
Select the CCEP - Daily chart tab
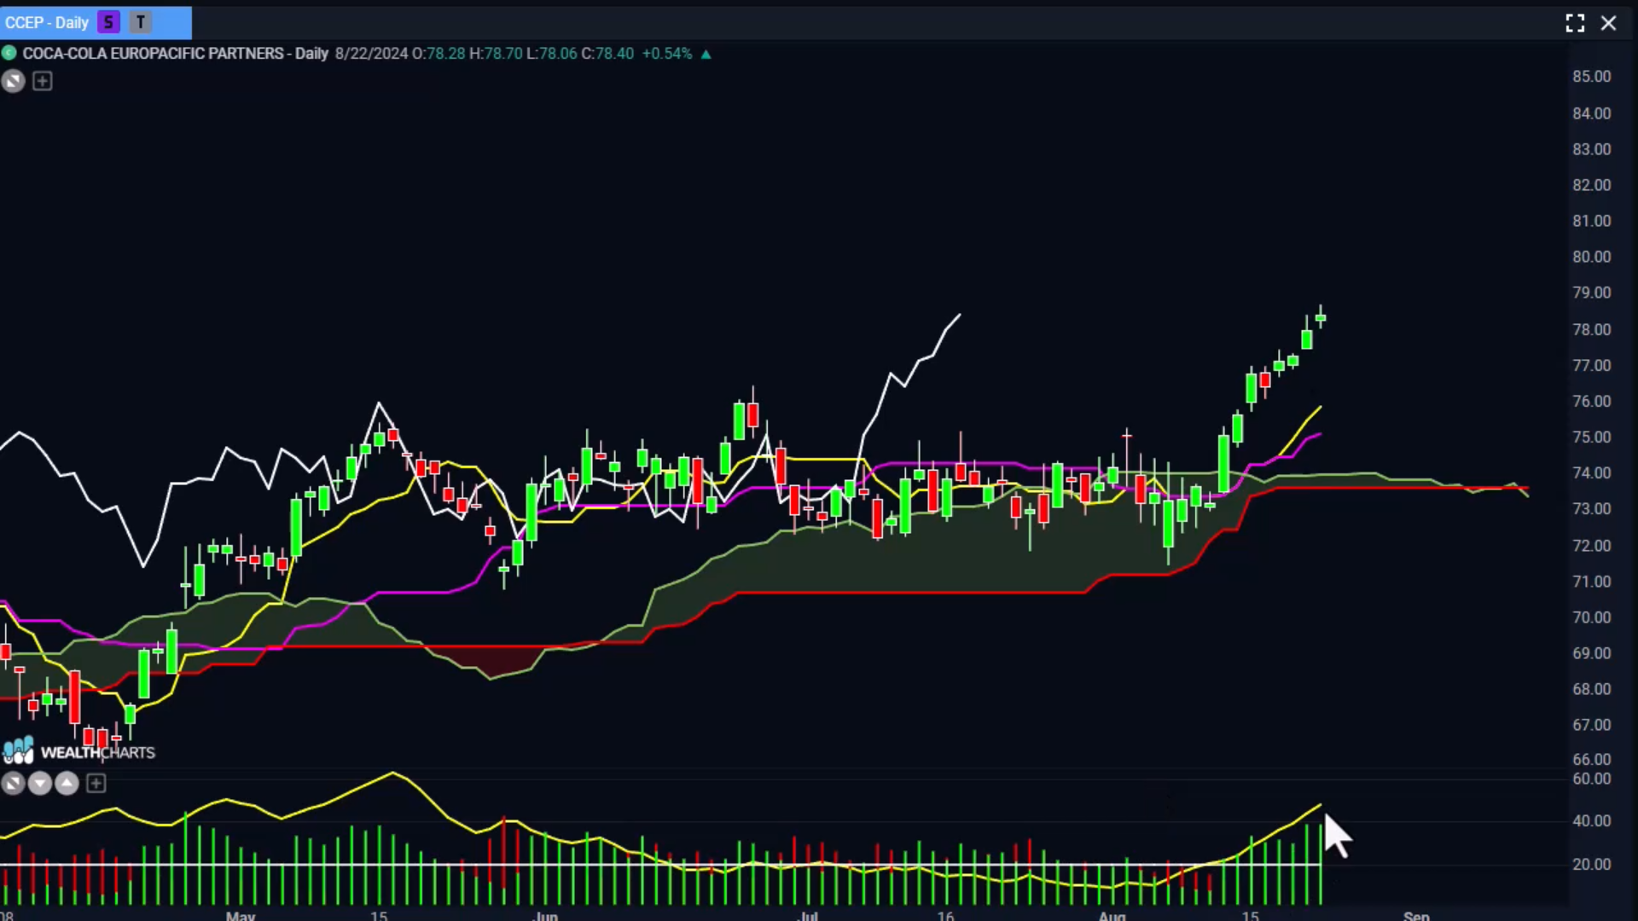[x=96, y=23]
